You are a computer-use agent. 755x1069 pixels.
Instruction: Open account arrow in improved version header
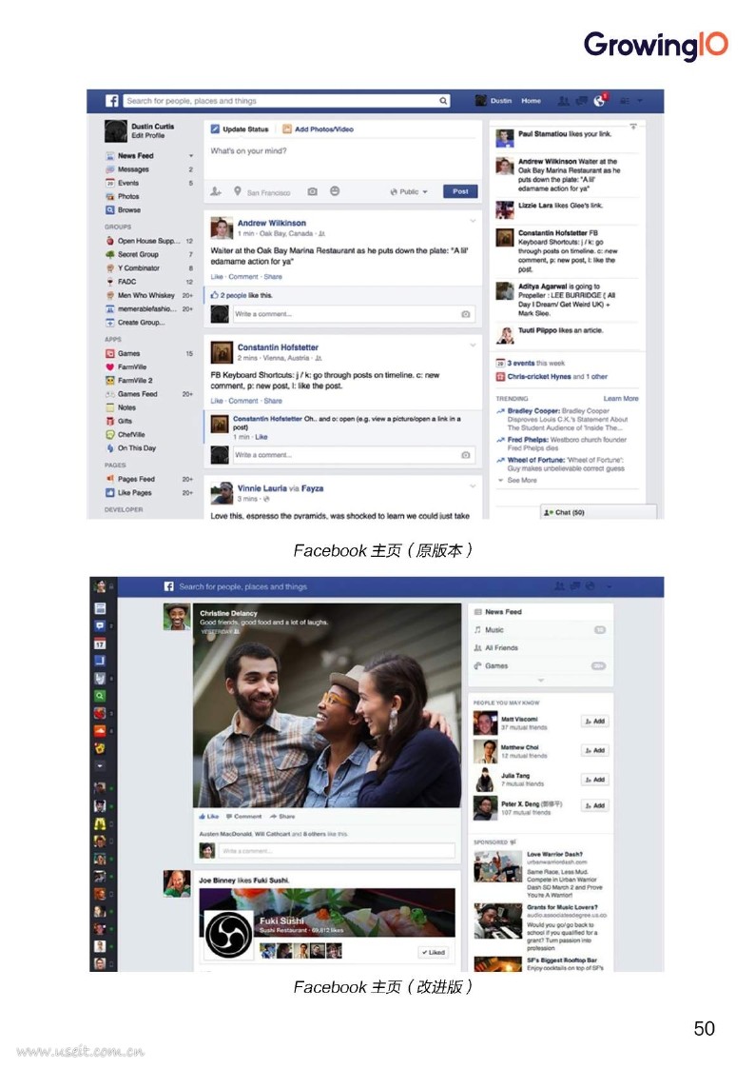click(x=609, y=586)
